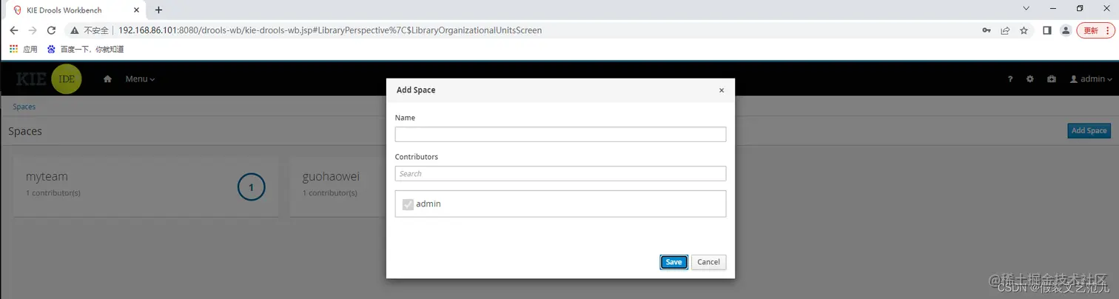The height and width of the screenshot is (299, 1119).
Task: Click the Contributors label
Action: click(417, 157)
